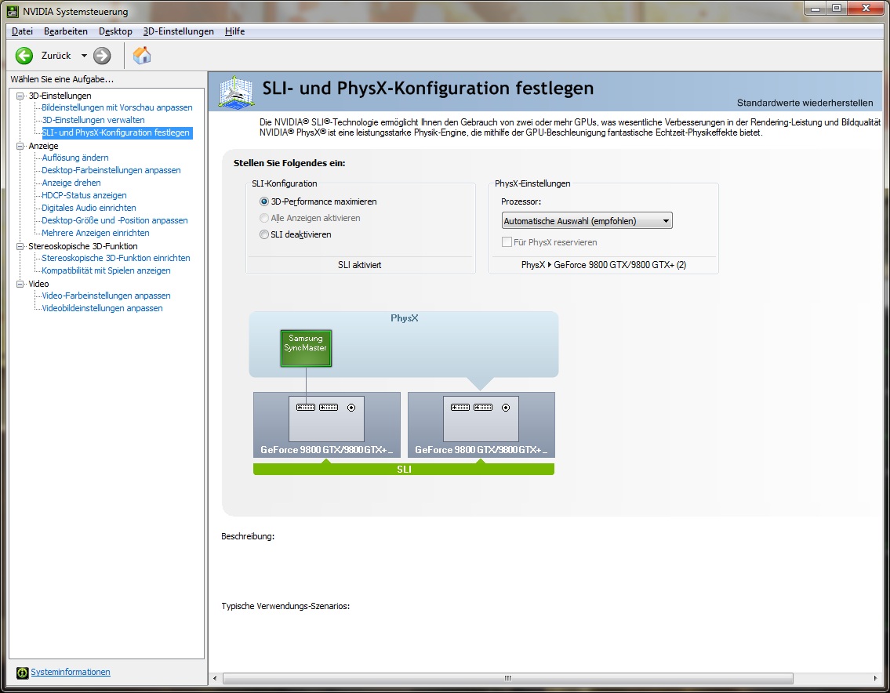Click the Systeminformationen icon at bottom left

pyautogui.click(x=22, y=673)
